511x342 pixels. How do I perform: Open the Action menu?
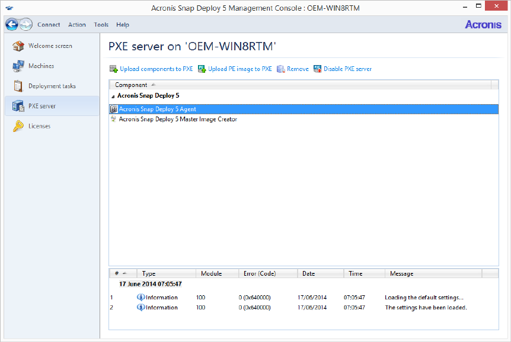point(77,25)
